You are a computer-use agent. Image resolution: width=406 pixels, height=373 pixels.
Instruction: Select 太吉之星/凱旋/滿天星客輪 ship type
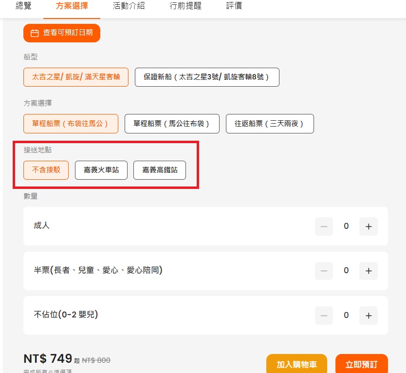tap(76, 77)
